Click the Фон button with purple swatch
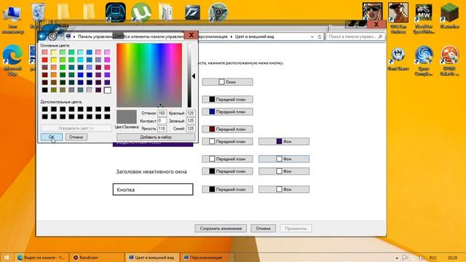The height and width of the screenshot is (262, 466). pyautogui.click(x=284, y=141)
